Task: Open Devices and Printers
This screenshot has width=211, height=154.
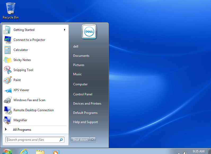Action: coord(87,104)
